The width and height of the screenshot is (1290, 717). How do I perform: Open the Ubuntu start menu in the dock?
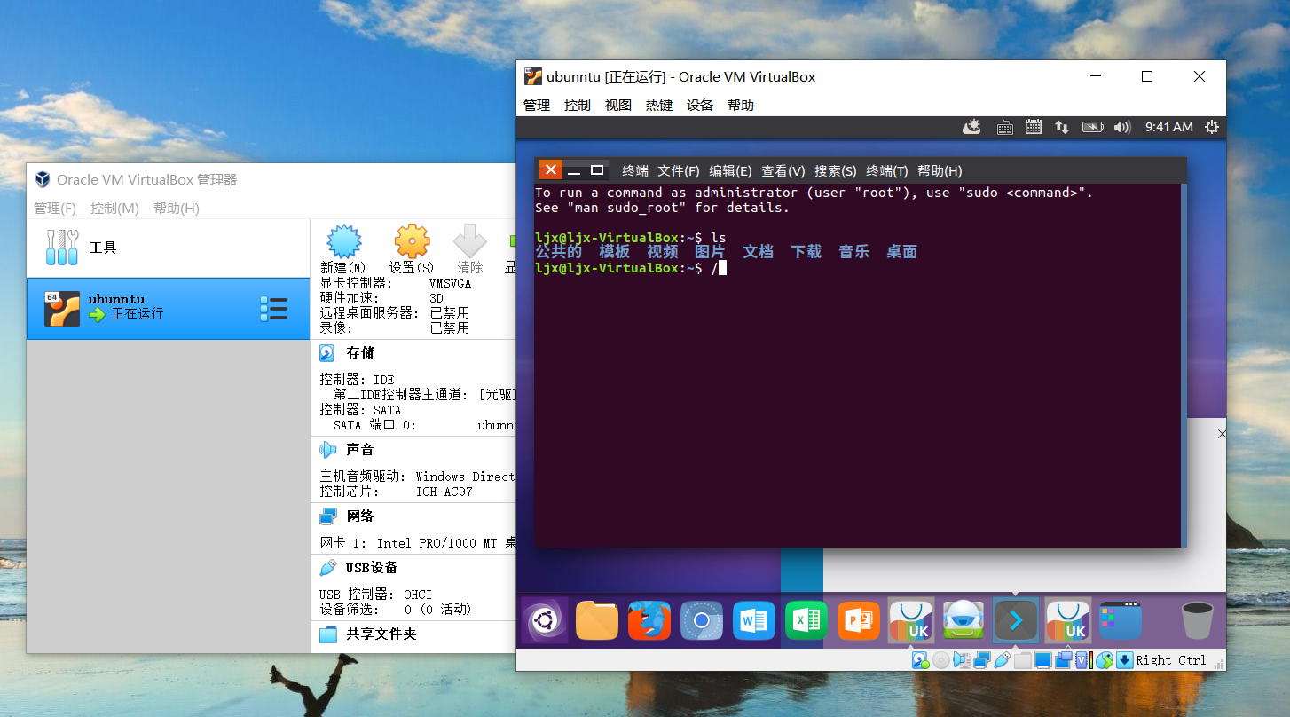[544, 621]
